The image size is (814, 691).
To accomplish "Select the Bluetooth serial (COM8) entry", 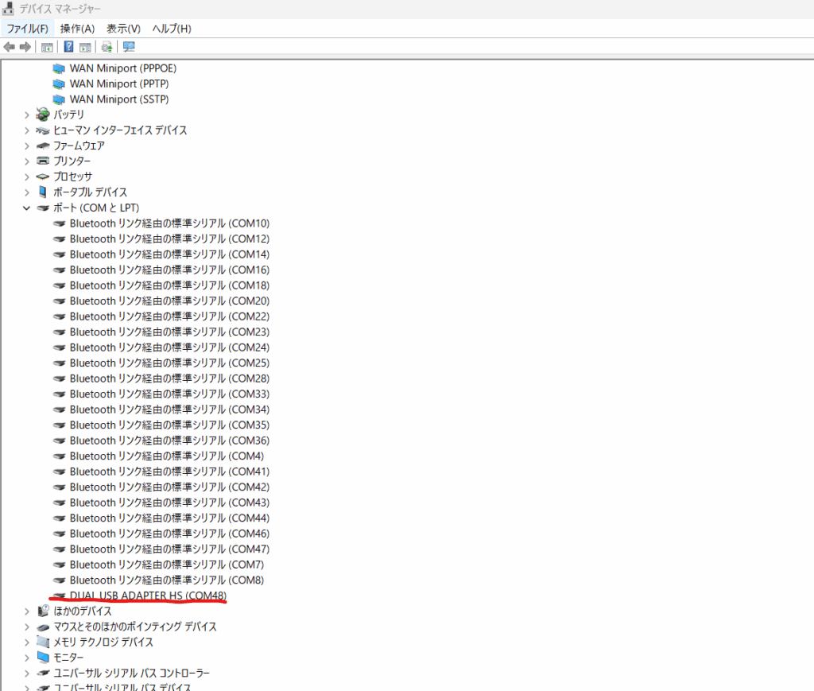I will pyautogui.click(x=167, y=580).
